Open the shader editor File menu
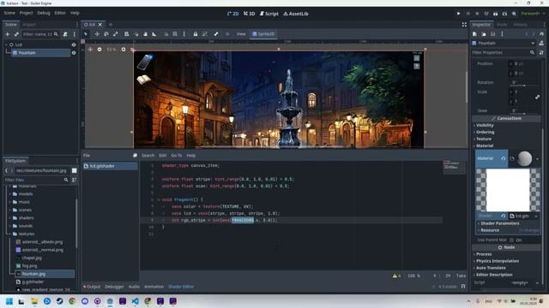The width and height of the screenshot is (549, 308). (x=87, y=156)
